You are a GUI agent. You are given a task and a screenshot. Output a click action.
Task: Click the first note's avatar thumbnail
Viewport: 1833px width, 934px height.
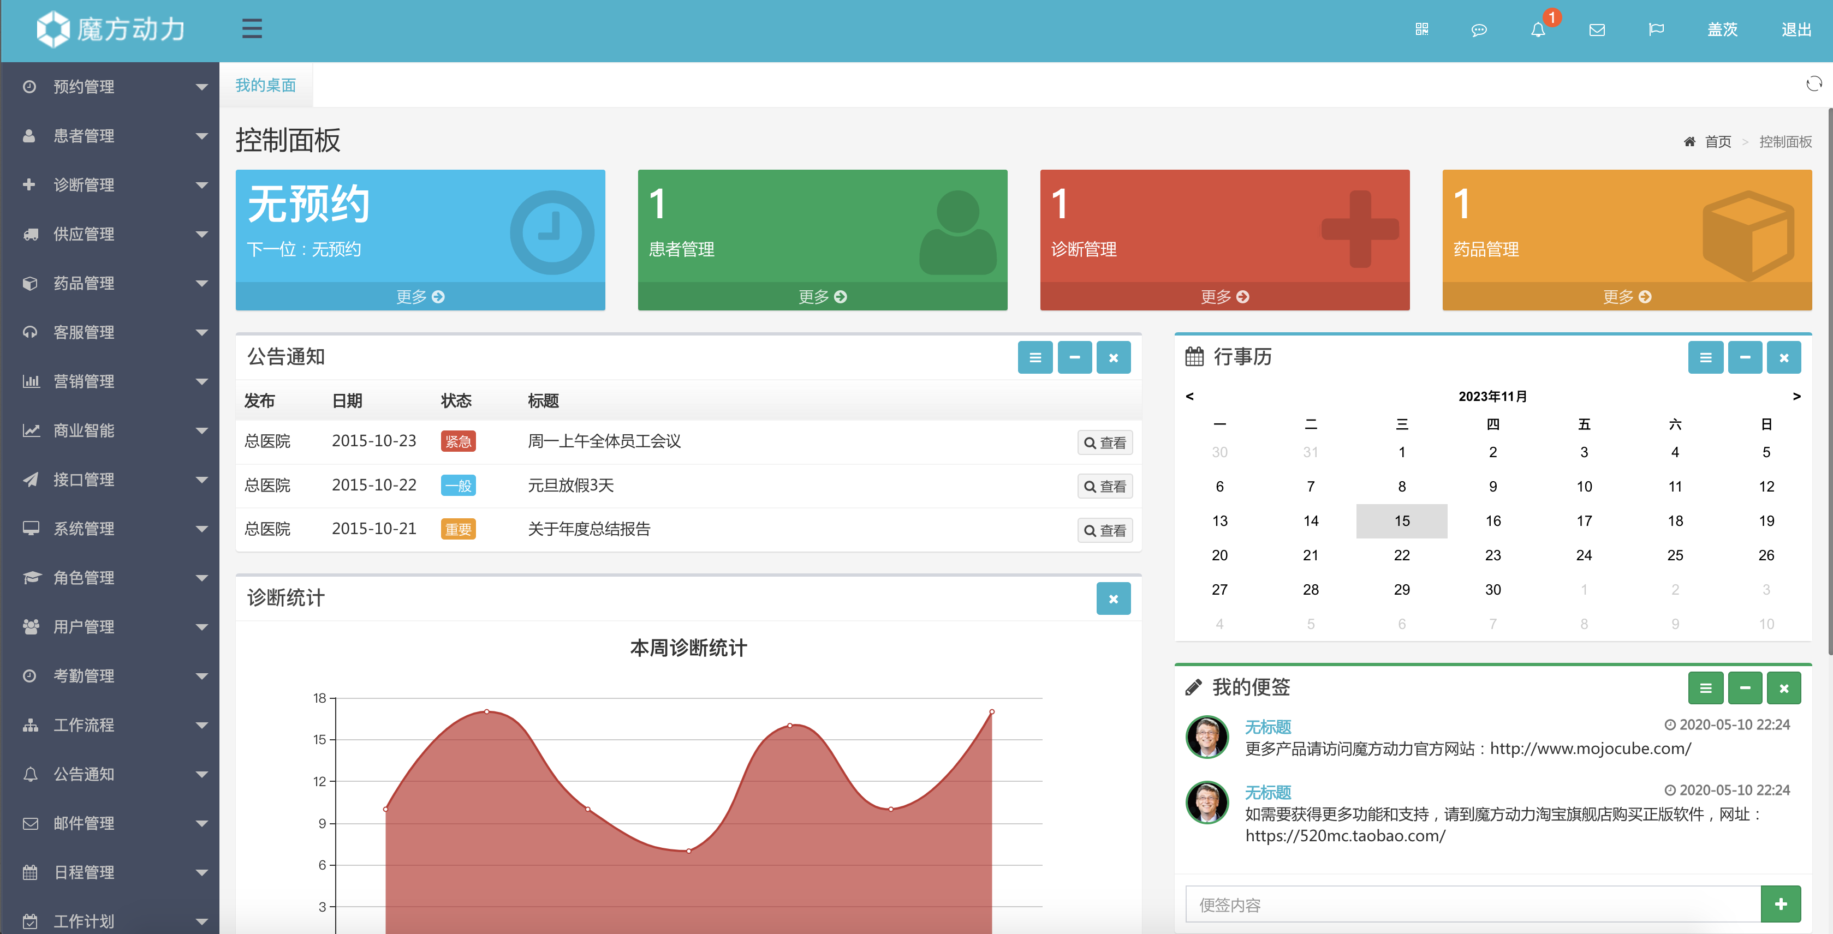tap(1207, 737)
